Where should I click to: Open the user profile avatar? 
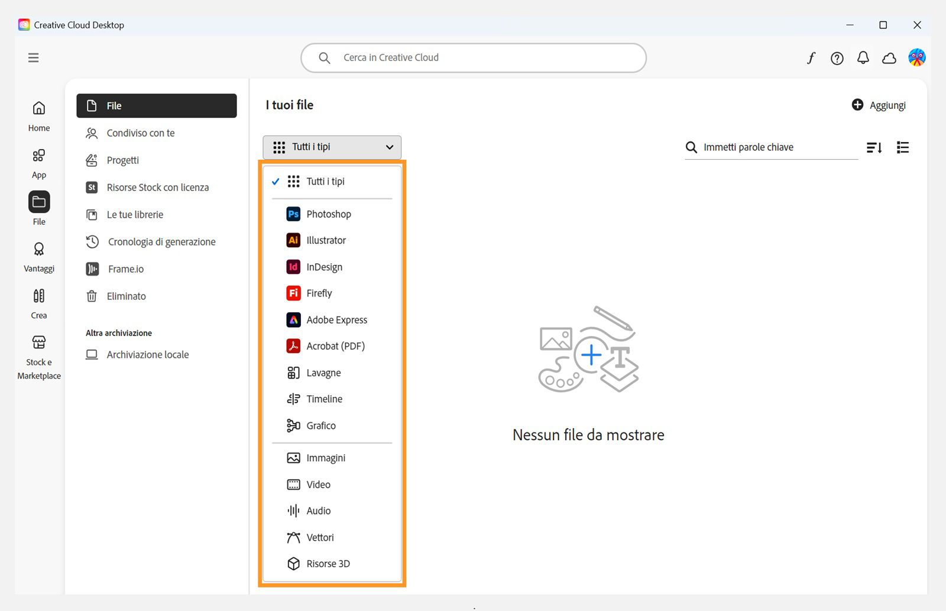point(917,57)
